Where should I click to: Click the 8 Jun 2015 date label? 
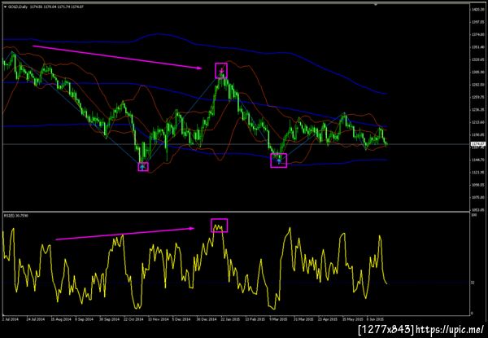[376, 319]
